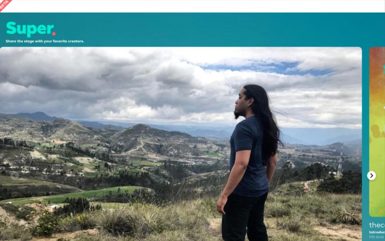Select the 'thec…' card title
Image resolution: width=385 pixels, height=241 pixels.
pos(377,225)
